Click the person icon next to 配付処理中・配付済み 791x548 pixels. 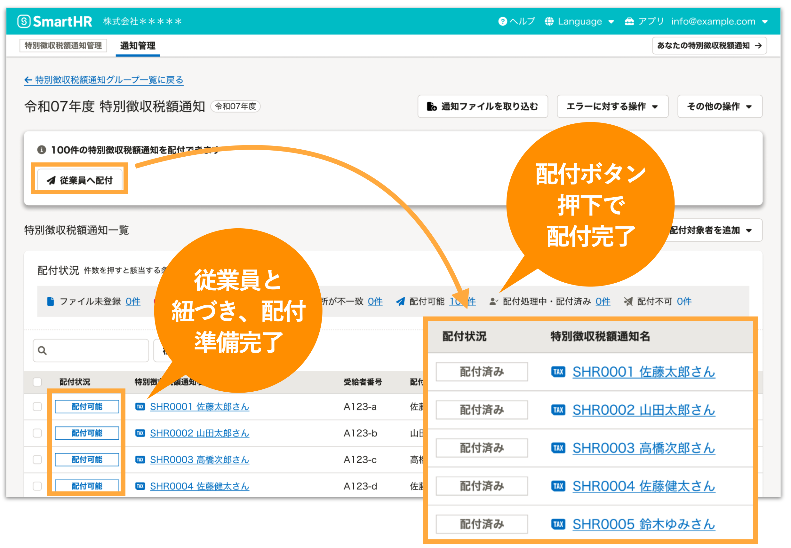pyautogui.click(x=493, y=301)
